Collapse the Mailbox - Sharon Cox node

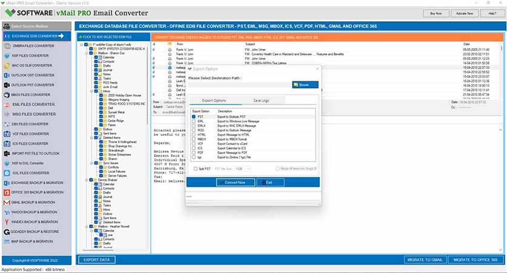[87, 53]
